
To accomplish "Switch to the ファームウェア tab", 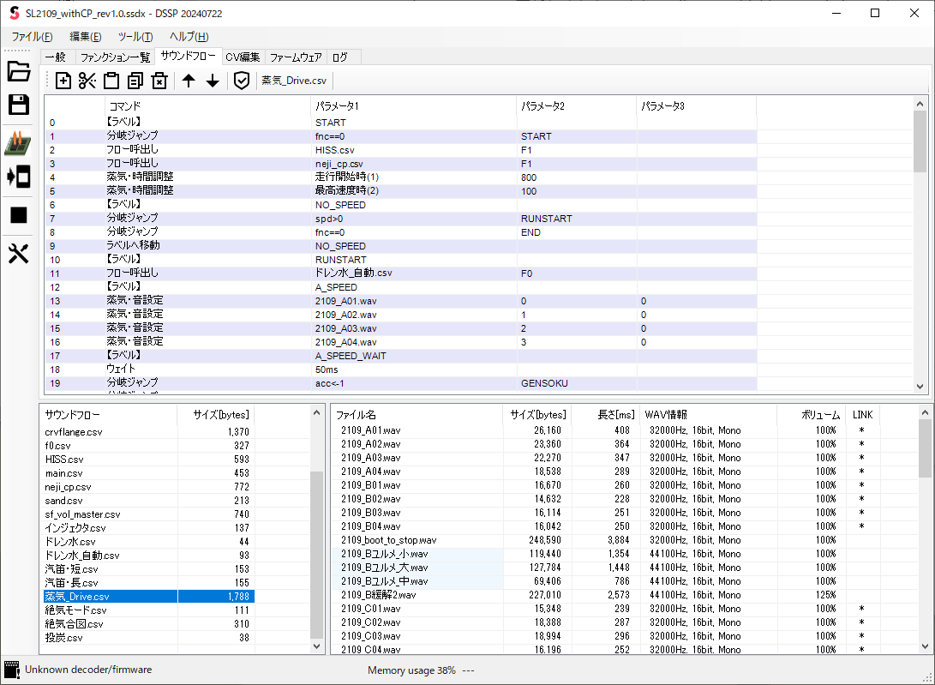I will [296, 57].
